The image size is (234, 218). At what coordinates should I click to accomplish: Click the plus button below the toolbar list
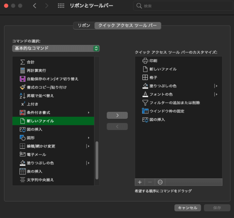(139, 182)
